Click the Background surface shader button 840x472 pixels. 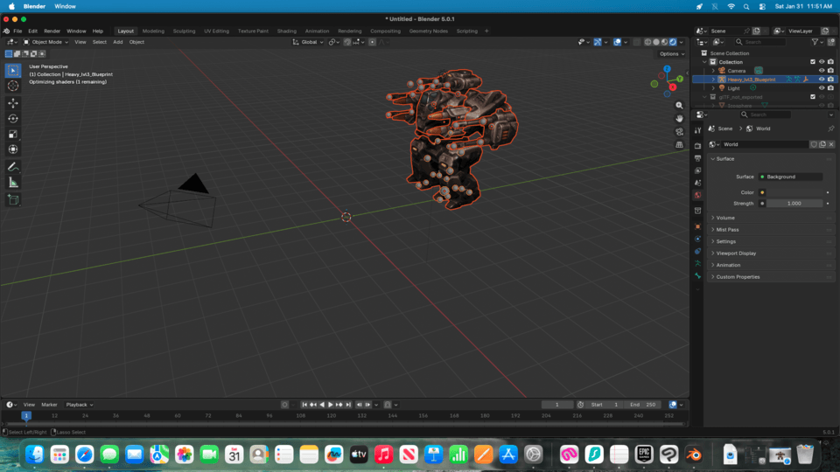click(790, 177)
